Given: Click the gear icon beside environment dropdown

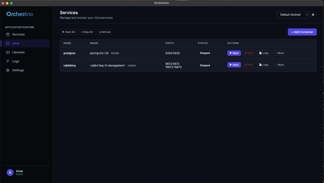Looking at the screenshot, I should (x=313, y=15).
